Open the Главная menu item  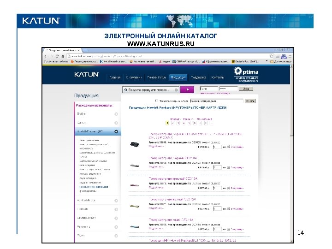(115, 77)
